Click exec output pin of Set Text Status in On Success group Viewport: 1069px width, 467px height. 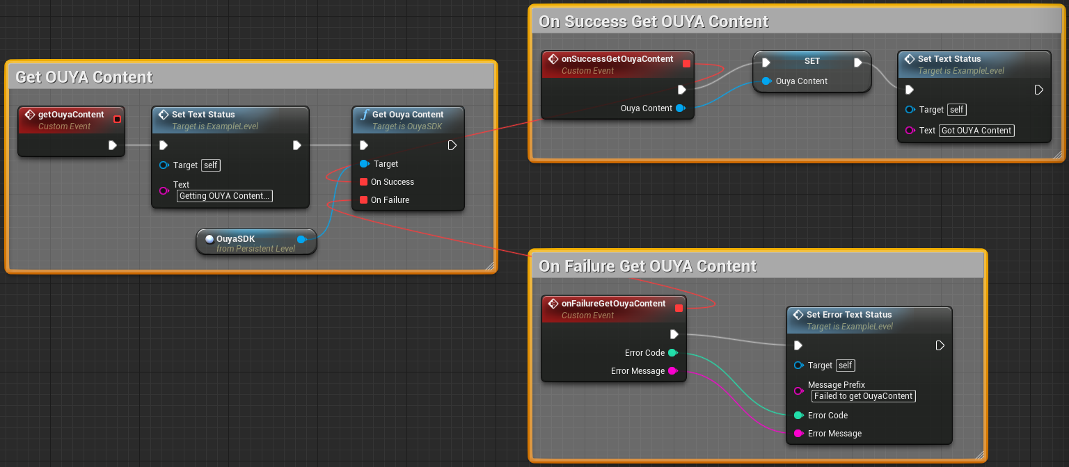[1038, 90]
